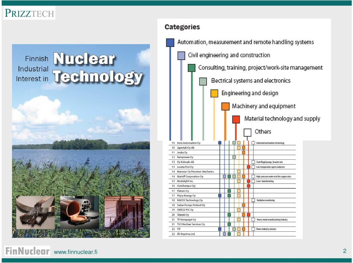Image resolution: width=353 pixels, height=263 pixels.
Task: Select the Pöyry Energy Oy row name
Action: click(186, 196)
